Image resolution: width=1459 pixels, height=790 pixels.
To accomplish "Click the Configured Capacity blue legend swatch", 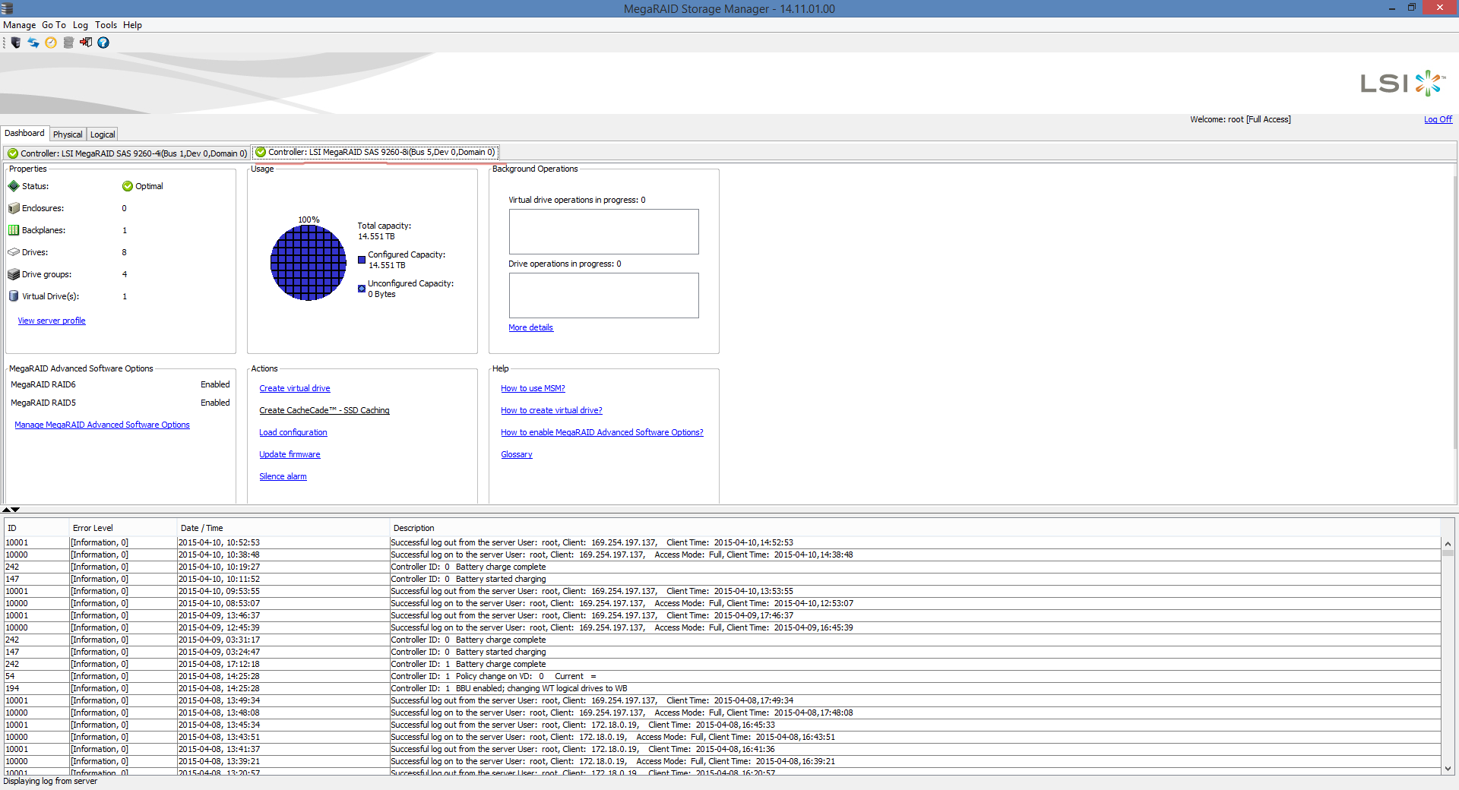I will 362,260.
